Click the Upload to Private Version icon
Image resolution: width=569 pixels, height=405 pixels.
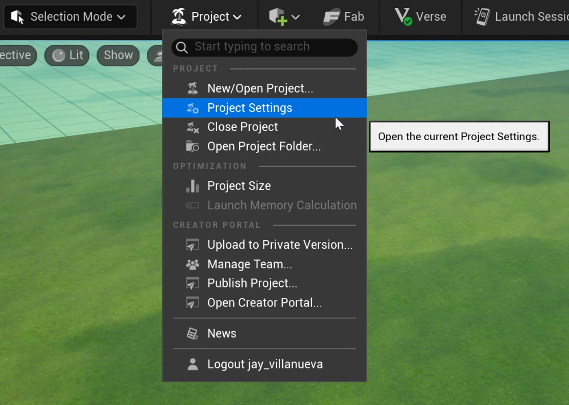click(x=193, y=245)
